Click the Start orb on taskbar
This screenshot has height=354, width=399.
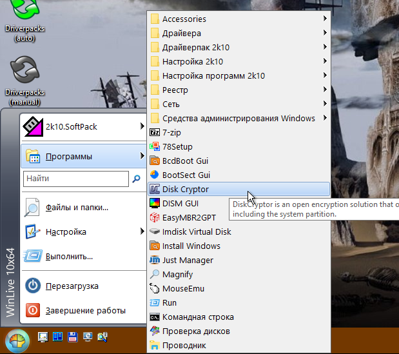click(17, 341)
